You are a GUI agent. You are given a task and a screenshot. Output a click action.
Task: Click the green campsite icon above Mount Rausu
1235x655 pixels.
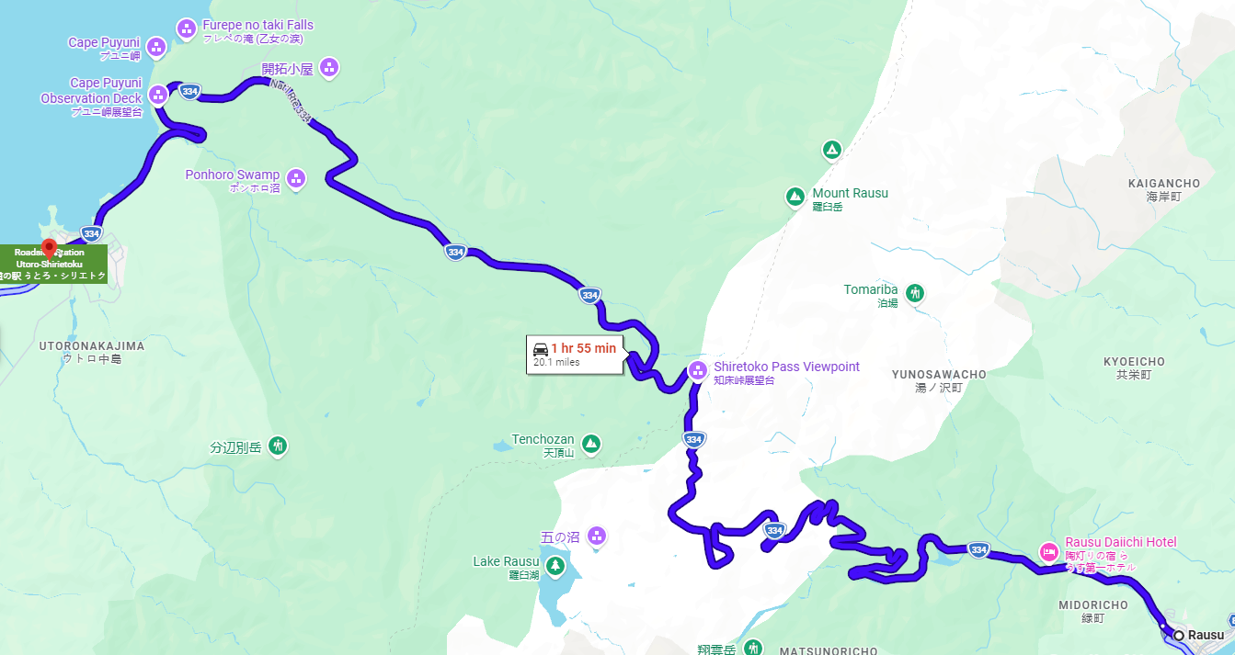coord(831,149)
